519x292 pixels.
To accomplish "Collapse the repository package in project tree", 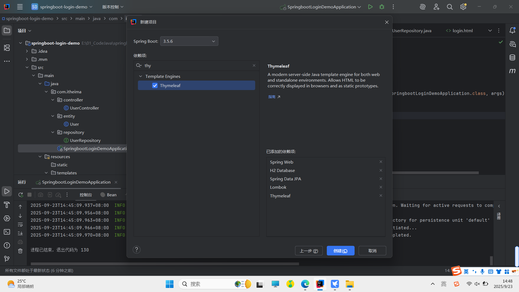I will coord(53,132).
